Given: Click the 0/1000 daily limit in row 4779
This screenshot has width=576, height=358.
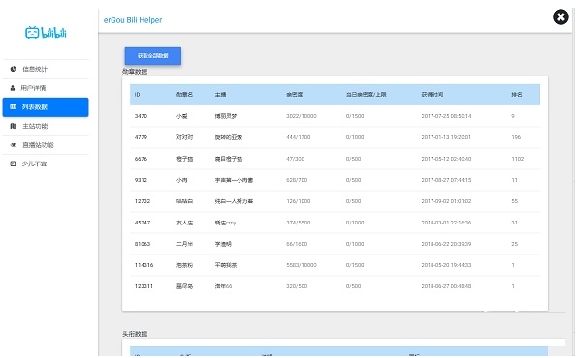Looking at the screenshot, I should pos(355,137).
